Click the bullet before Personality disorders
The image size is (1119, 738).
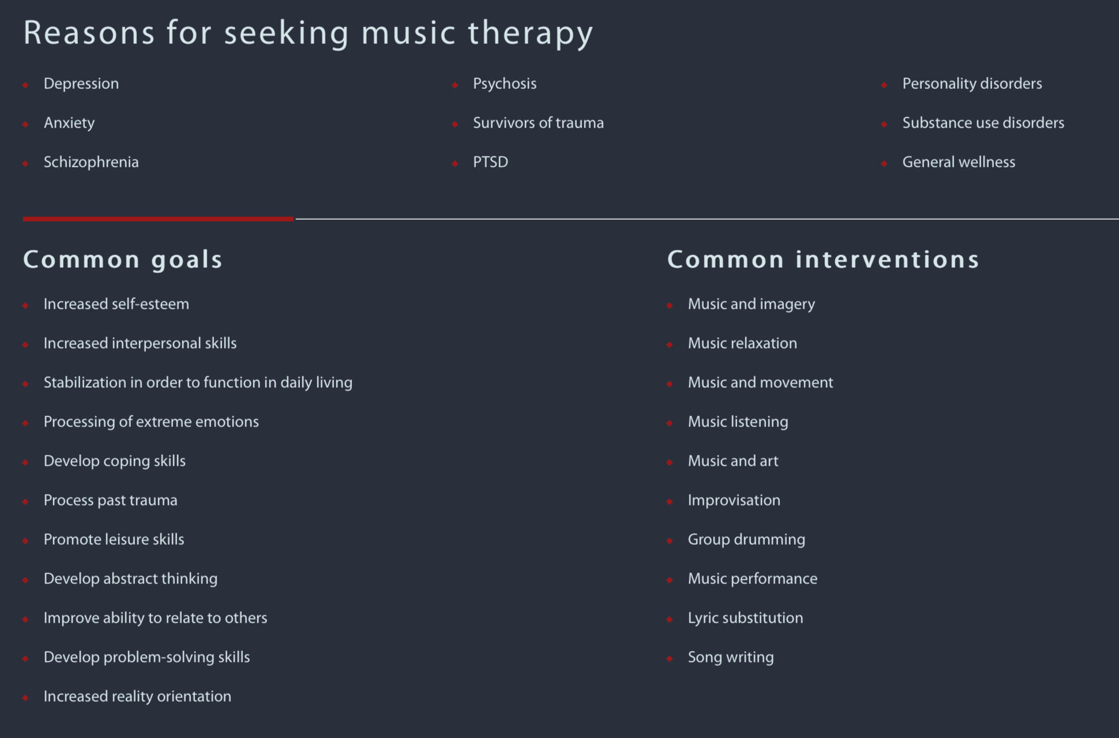(884, 85)
